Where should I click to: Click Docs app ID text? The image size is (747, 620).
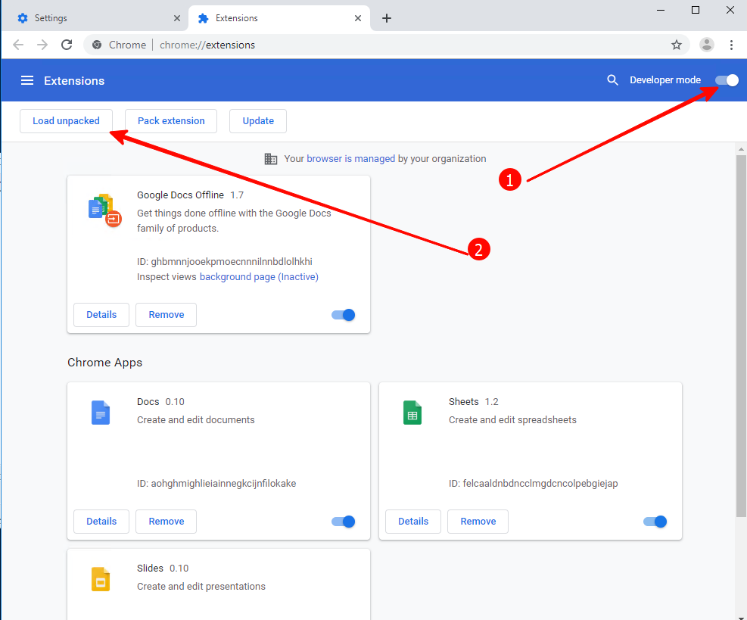pyautogui.click(x=216, y=484)
